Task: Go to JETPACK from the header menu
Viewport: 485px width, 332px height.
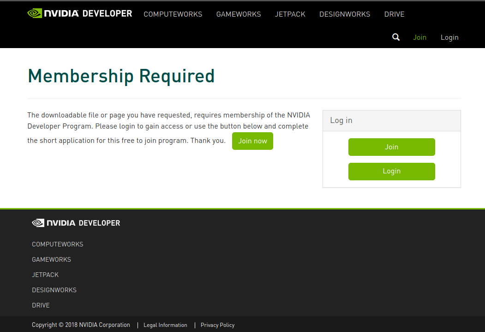Action: [x=290, y=14]
